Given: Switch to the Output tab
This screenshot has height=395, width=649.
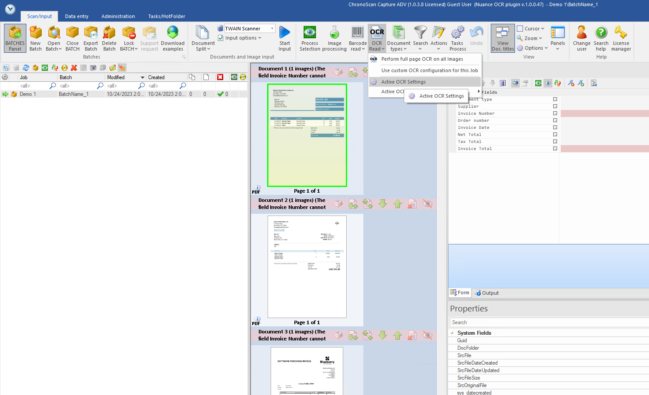Looking at the screenshot, I should [487, 293].
